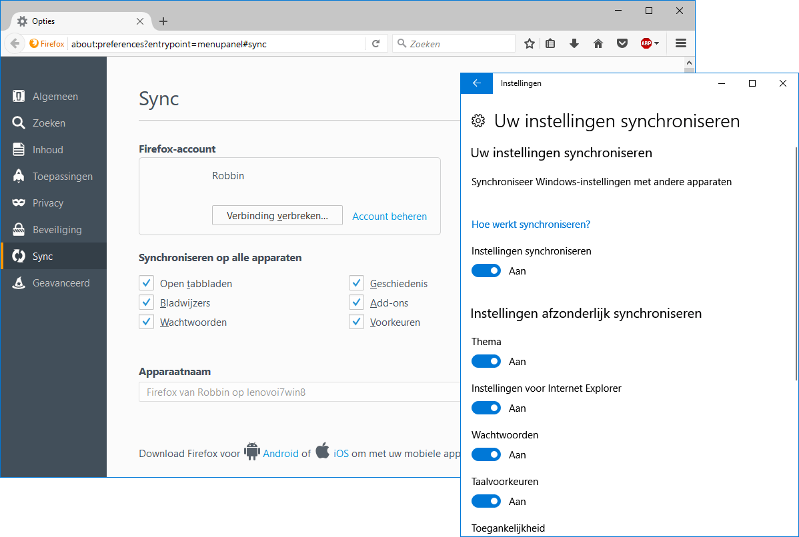This screenshot has height=537, width=799.
Task: Disable the Wachtwoorden toggle in Instellingen
Action: 486,454
